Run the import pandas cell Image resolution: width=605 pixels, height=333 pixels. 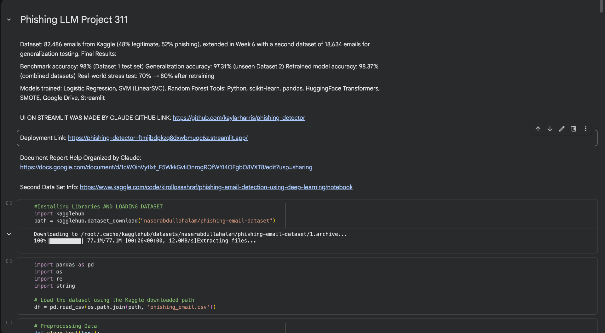click(9, 261)
